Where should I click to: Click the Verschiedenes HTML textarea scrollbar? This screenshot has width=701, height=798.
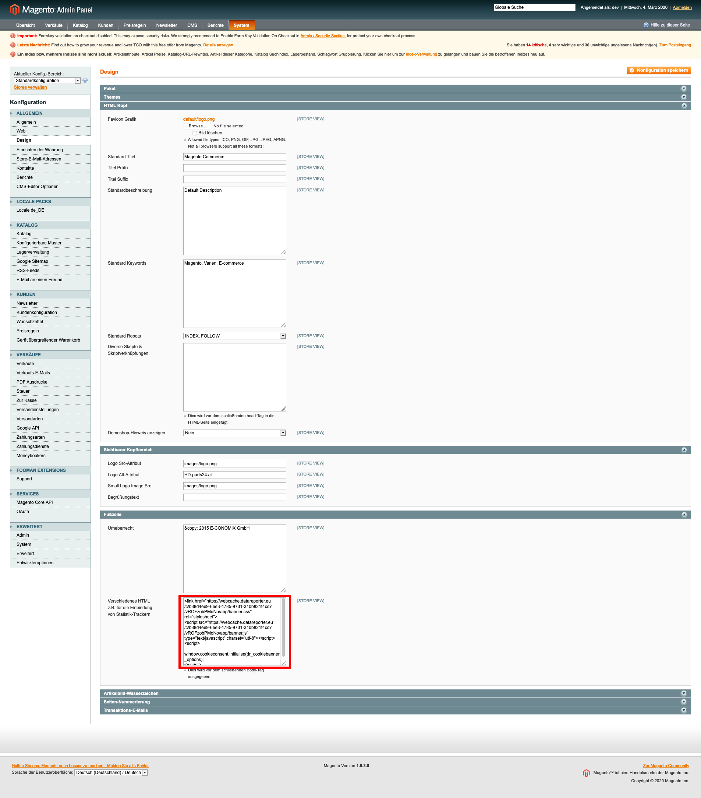tap(283, 629)
